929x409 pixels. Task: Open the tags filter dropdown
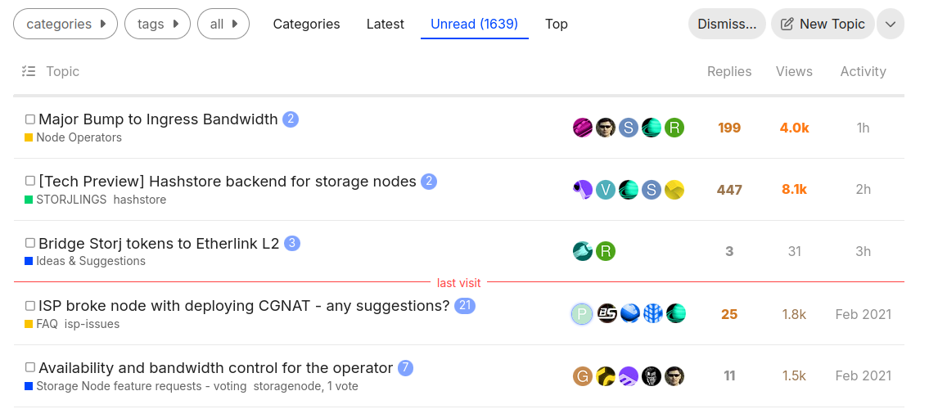157,25
